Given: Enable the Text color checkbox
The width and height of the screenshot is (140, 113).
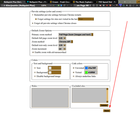Looking at the screenshot, I should pos(35,68).
